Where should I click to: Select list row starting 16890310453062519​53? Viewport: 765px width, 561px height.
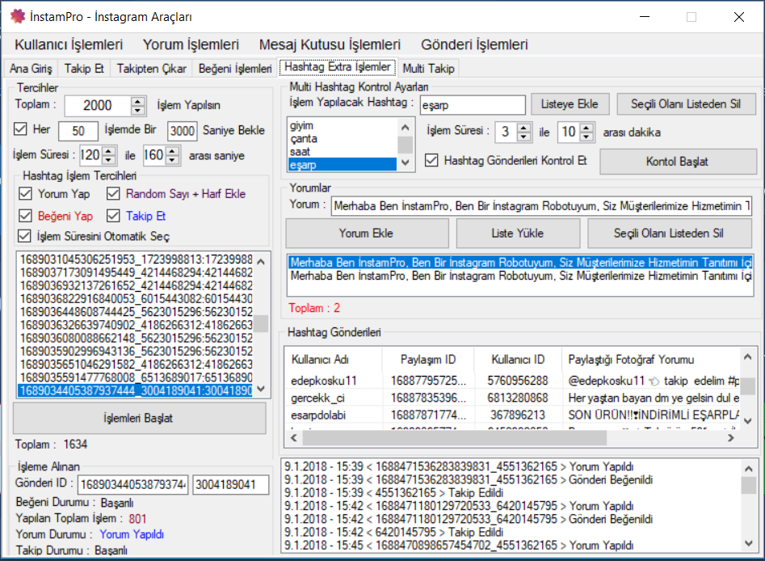click(x=136, y=259)
